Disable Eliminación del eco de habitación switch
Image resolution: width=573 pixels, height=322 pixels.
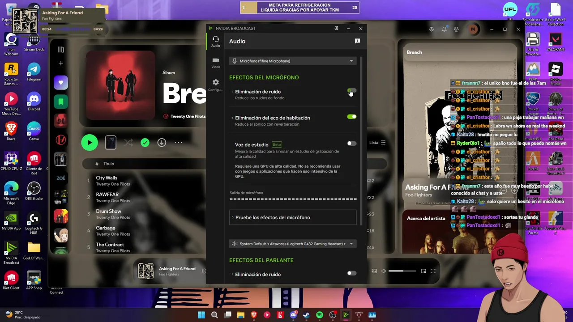click(352, 117)
